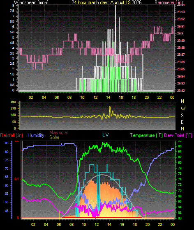Click the red 0.1 rainfall axis value
This screenshot has width=194, height=230.
[16, 179]
